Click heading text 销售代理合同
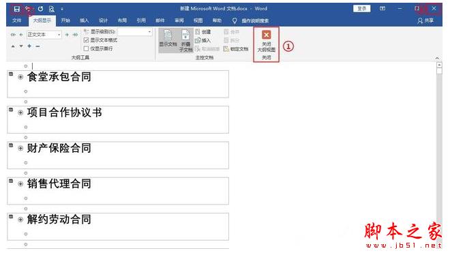The width and height of the screenshot is (450, 253). point(59,184)
